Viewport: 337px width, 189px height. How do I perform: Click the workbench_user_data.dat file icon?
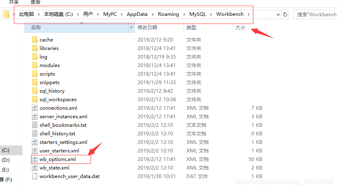click(x=35, y=176)
